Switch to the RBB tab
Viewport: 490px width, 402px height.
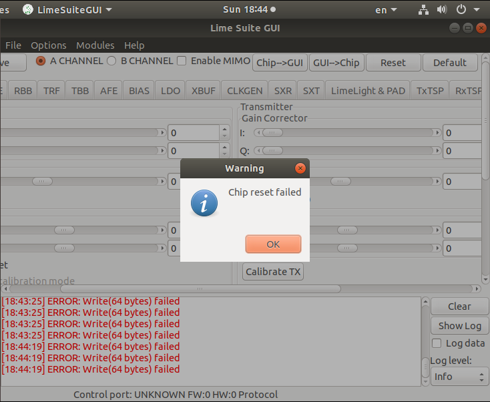click(23, 91)
